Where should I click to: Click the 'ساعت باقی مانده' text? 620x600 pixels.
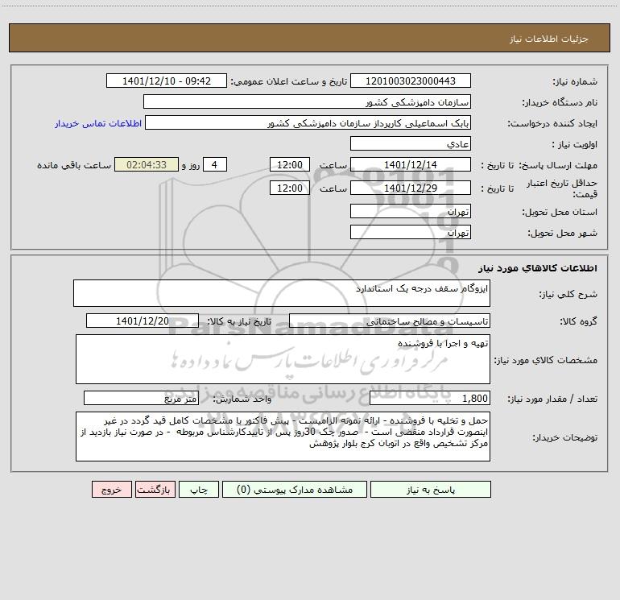pyautogui.click(x=74, y=165)
